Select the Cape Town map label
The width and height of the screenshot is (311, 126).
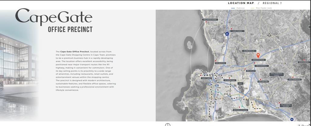[206, 78]
